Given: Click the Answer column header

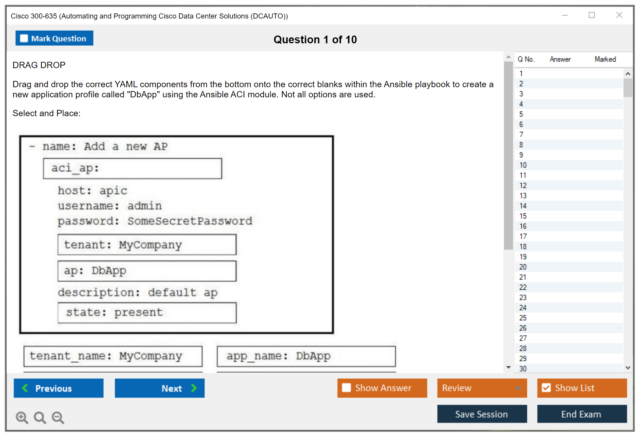Looking at the screenshot, I should click(x=560, y=59).
